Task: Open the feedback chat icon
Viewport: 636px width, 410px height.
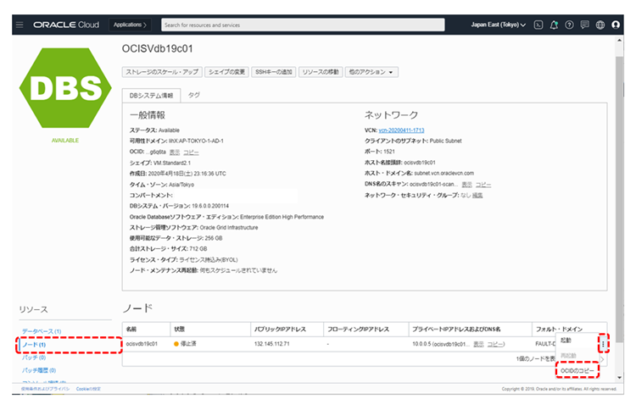Action: (x=584, y=25)
